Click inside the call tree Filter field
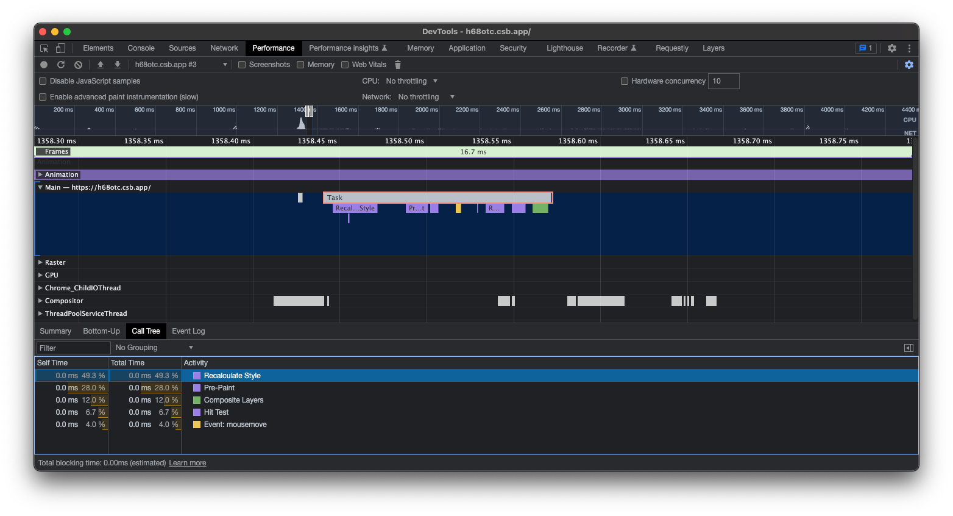Image resolution: width=953 pixels, height=516 pixels. (73, 347)
